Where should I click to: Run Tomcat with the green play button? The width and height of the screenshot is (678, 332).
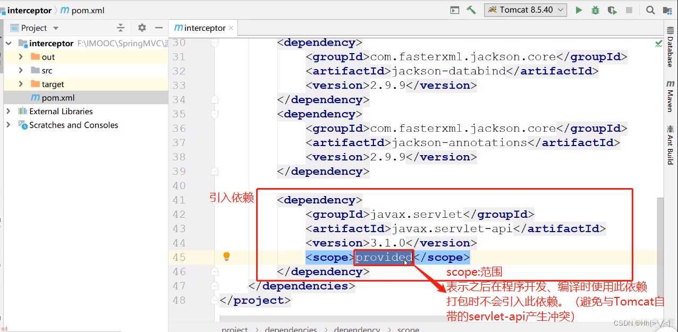(579, 10)
